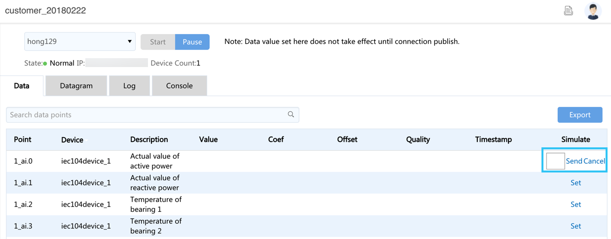This screenshot has width=611, height=239.
Task: Click the Pause button
Action: pos(192,42)
